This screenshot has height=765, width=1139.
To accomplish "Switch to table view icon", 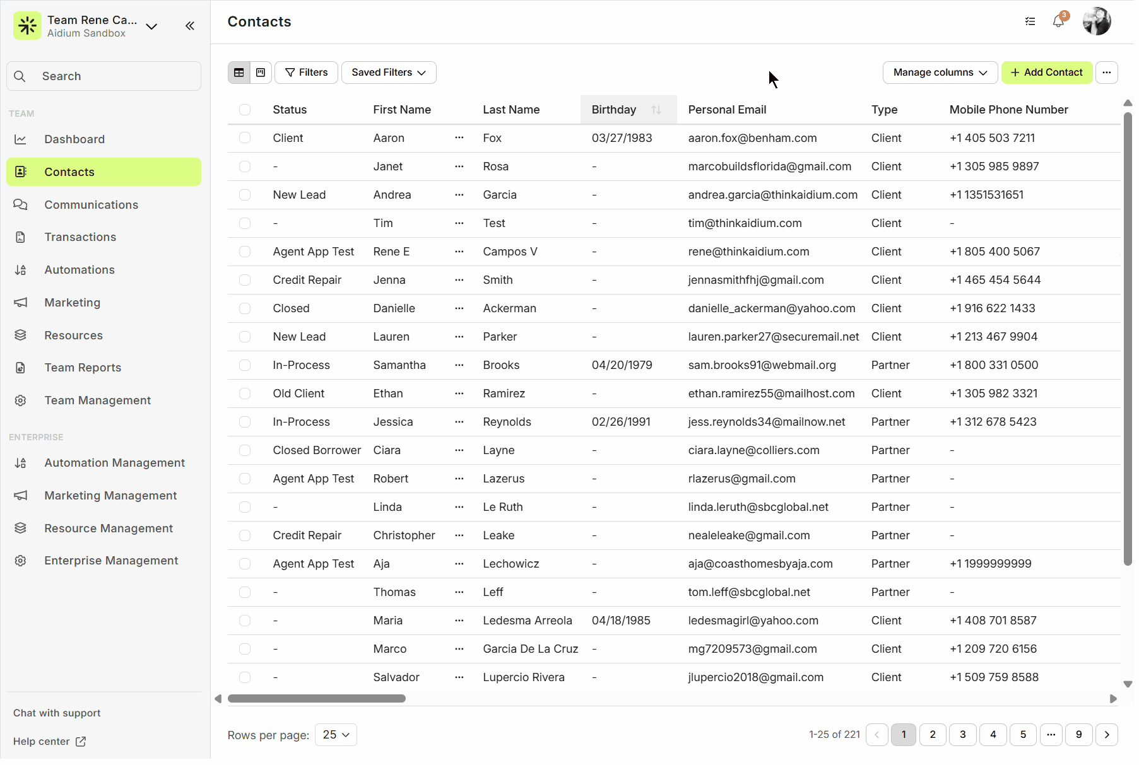I will pyautogui.click(x=239, y=73).
